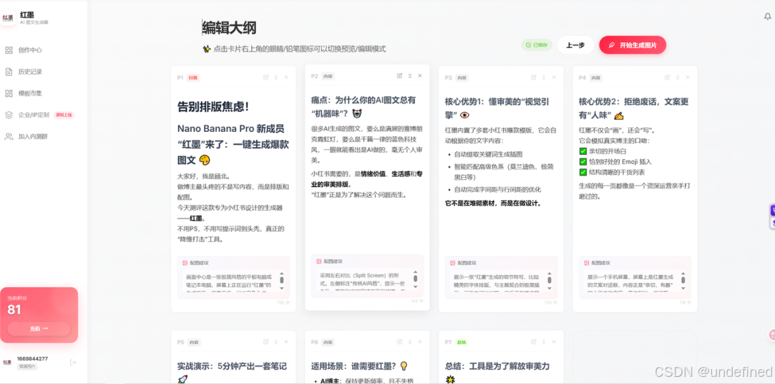Viewport: 775px width, 384px height.
Task: Remove card P1 with its X icon
Action: click(286, 77)
